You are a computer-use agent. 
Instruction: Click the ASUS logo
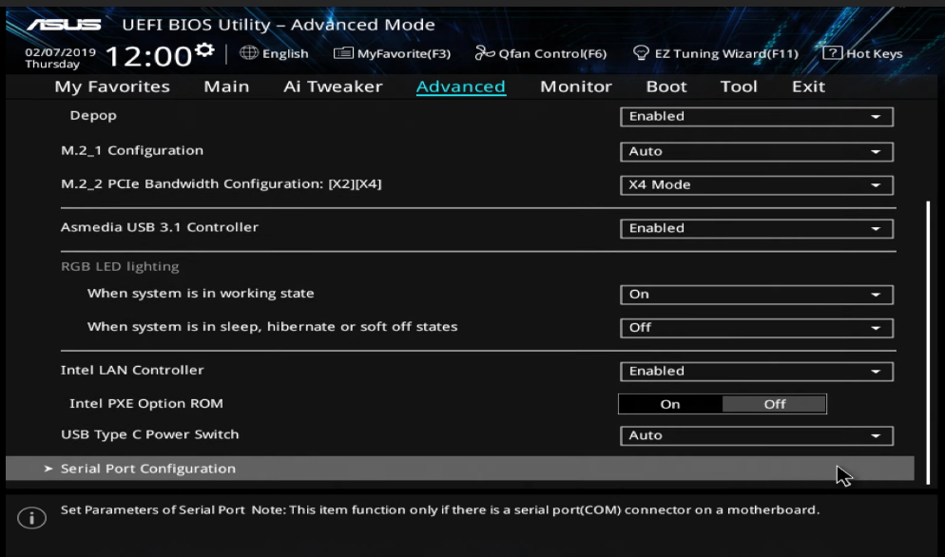[x=64, y=25]
